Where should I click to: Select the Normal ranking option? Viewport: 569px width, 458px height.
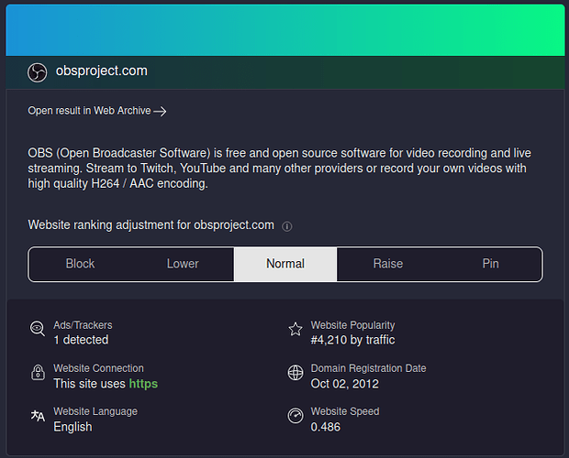(285, 264)
